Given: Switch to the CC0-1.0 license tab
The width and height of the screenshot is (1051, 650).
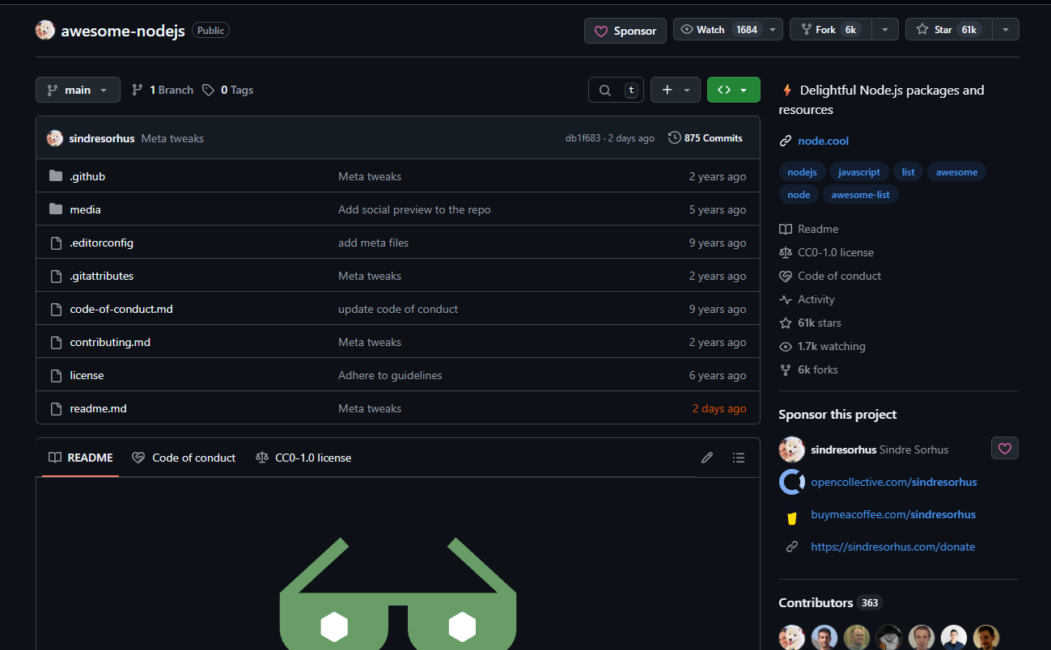Looking at the screenshot, I should tap(303, 458).
